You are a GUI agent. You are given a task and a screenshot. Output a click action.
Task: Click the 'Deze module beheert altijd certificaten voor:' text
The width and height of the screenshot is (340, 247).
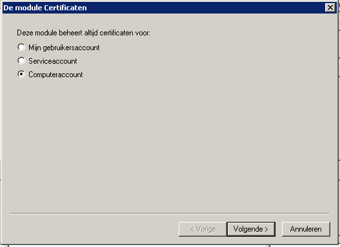tap(83, 33)
